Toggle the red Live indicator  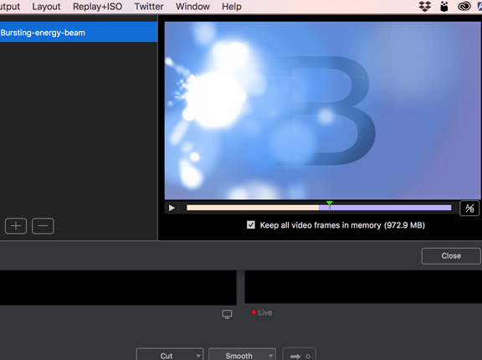click(262, 312)
